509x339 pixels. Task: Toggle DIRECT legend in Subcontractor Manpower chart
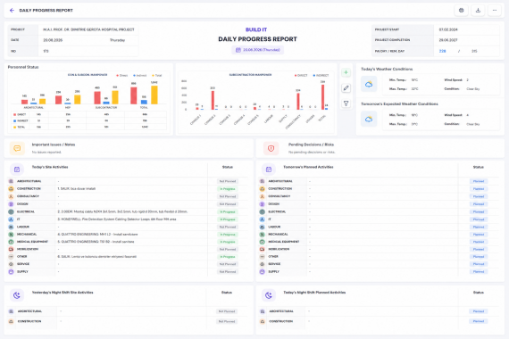pyautogui.click(x=301, y=75)
